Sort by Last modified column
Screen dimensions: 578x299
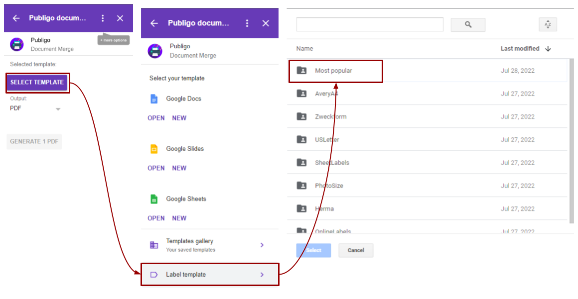(x=520, y=49)
